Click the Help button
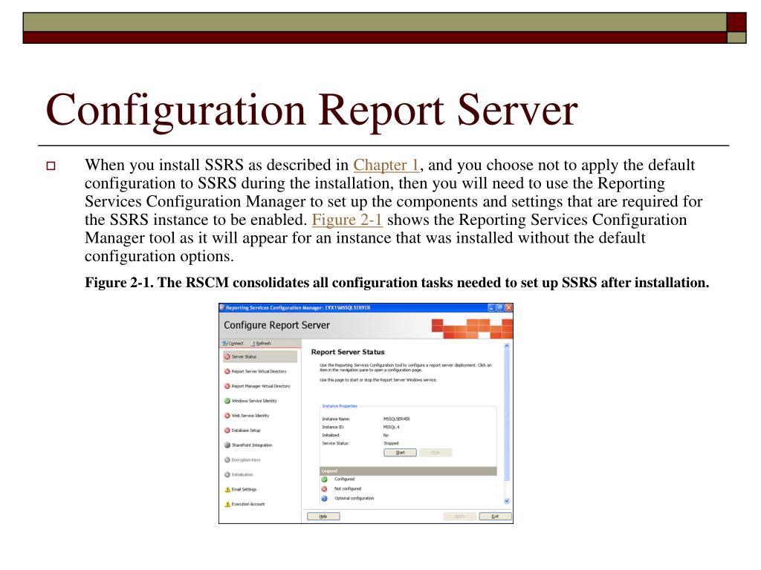 pos(323,517)
